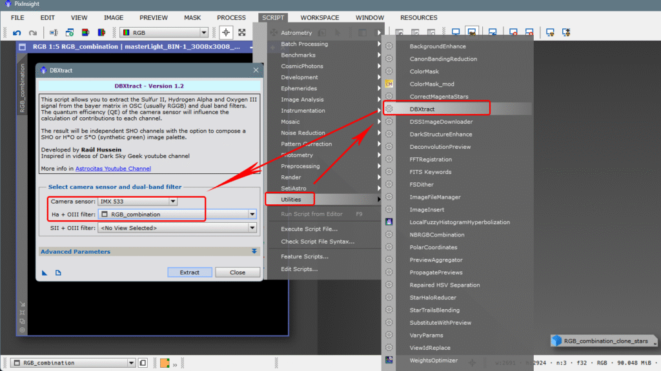Click the monitor with up-arrow radiation icon
Image resolution: width=661 pixels, height=371 pixels.
click(x=566, y=32)
